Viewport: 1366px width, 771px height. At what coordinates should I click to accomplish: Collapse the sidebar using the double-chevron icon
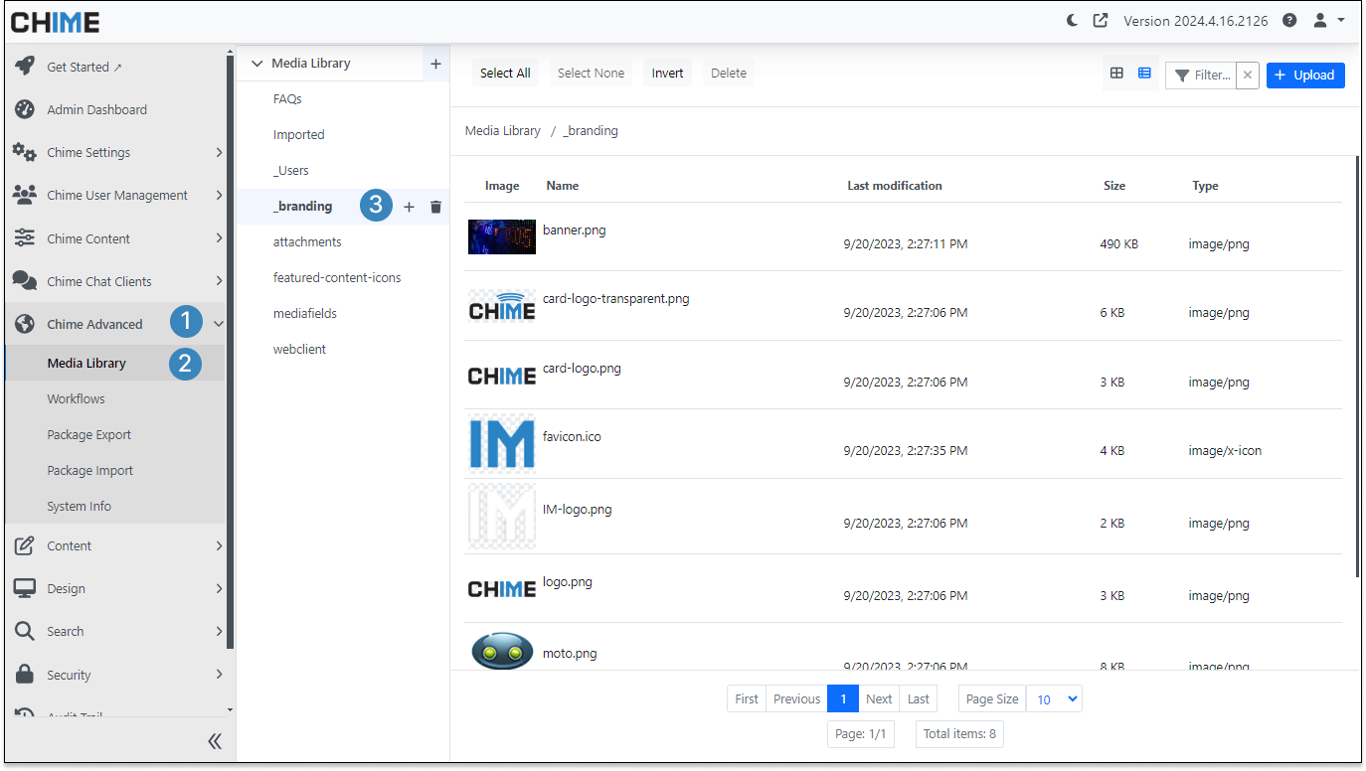pos(214,740)
